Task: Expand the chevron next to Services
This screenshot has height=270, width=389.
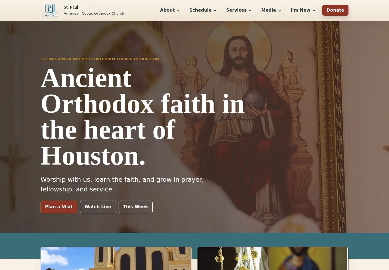Action: tap(250, 11)
